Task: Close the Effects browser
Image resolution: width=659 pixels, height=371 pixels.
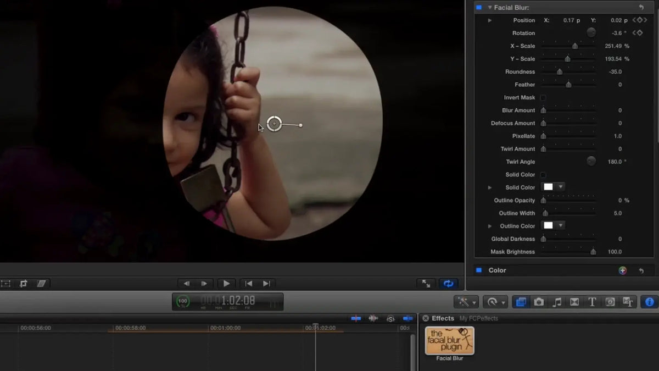Action: (x=425, y=318)
